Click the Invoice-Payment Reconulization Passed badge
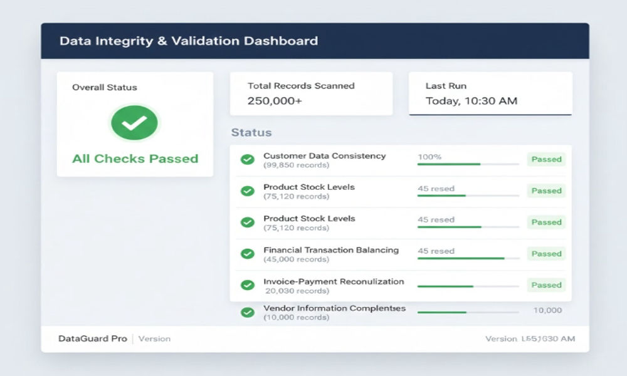The image size is (627, 376). pos(545,285)
